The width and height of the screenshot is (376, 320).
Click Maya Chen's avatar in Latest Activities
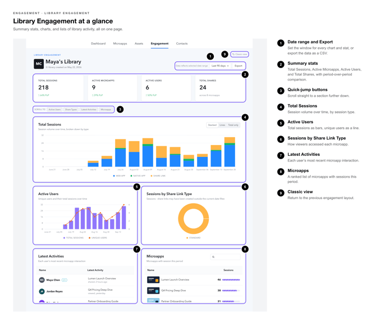coord(42,280)
